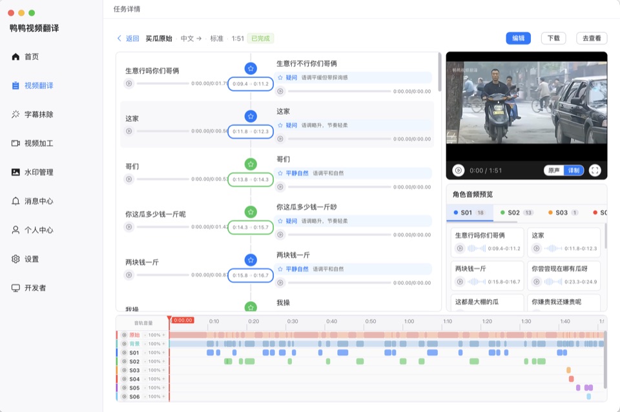Screen dimensions: 620x412
Task: Switch video audio to 原声
Action: click(553, 170)
